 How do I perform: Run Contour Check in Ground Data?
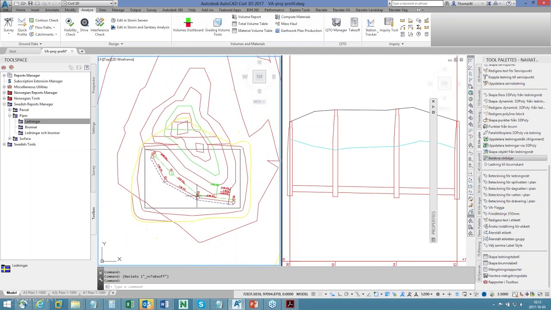pos(43,20)
